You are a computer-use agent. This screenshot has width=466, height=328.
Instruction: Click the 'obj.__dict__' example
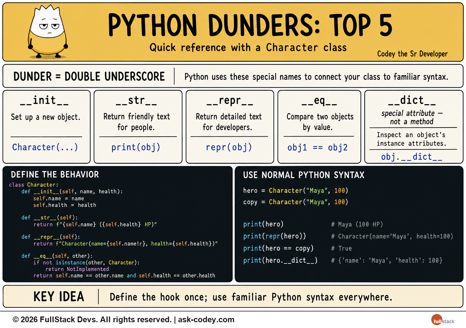tap(412, 157)
